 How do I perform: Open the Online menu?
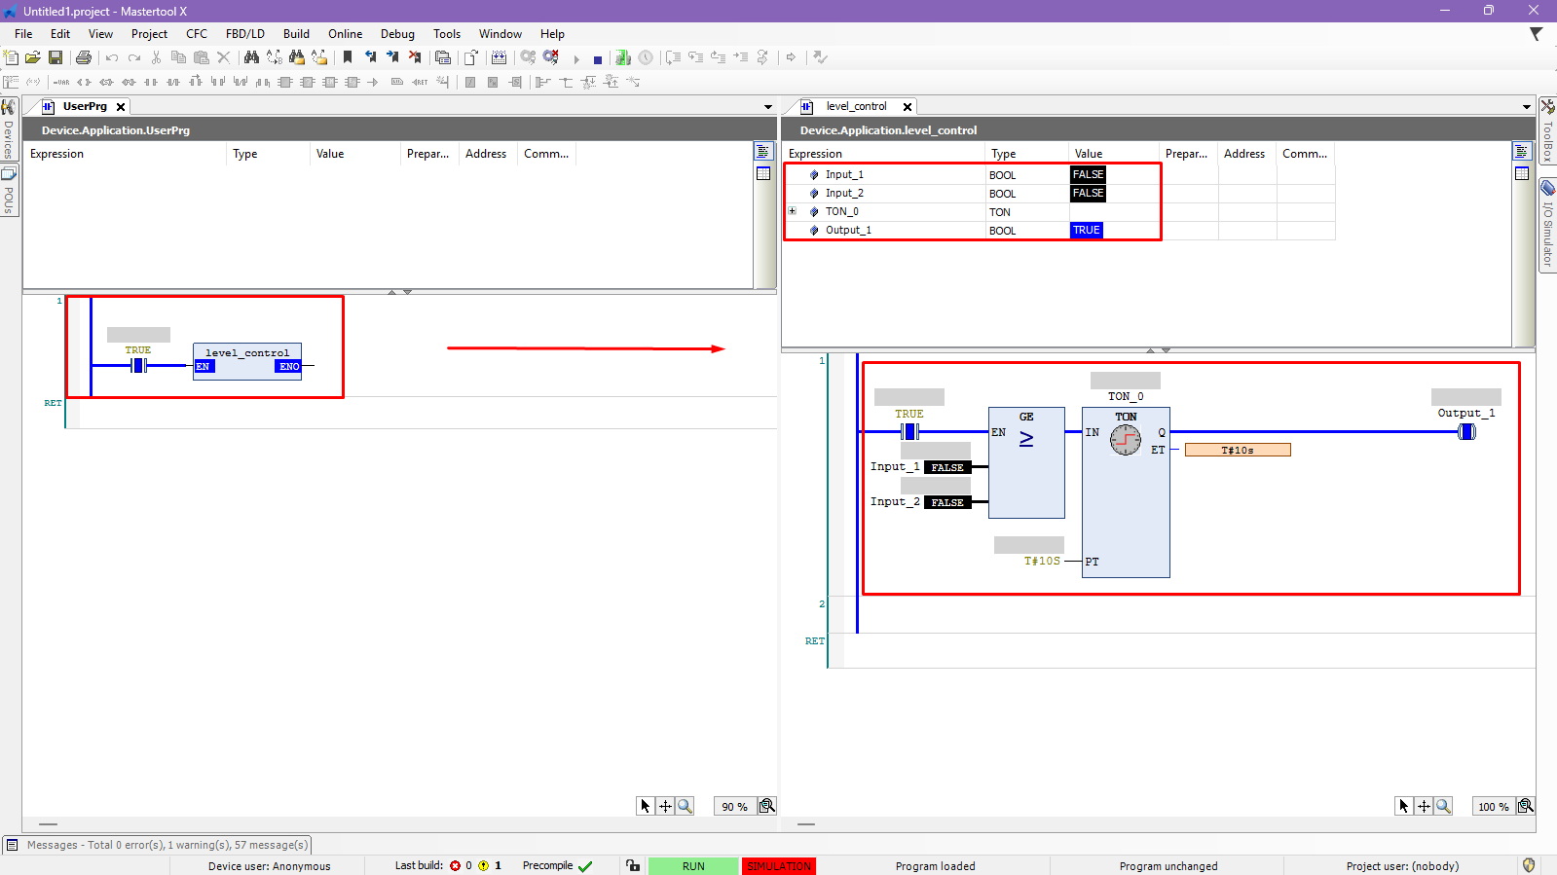345,34
